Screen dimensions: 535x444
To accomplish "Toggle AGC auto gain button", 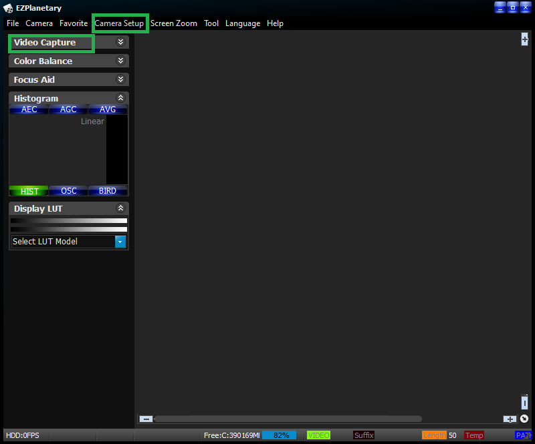I will click(68, 109).
